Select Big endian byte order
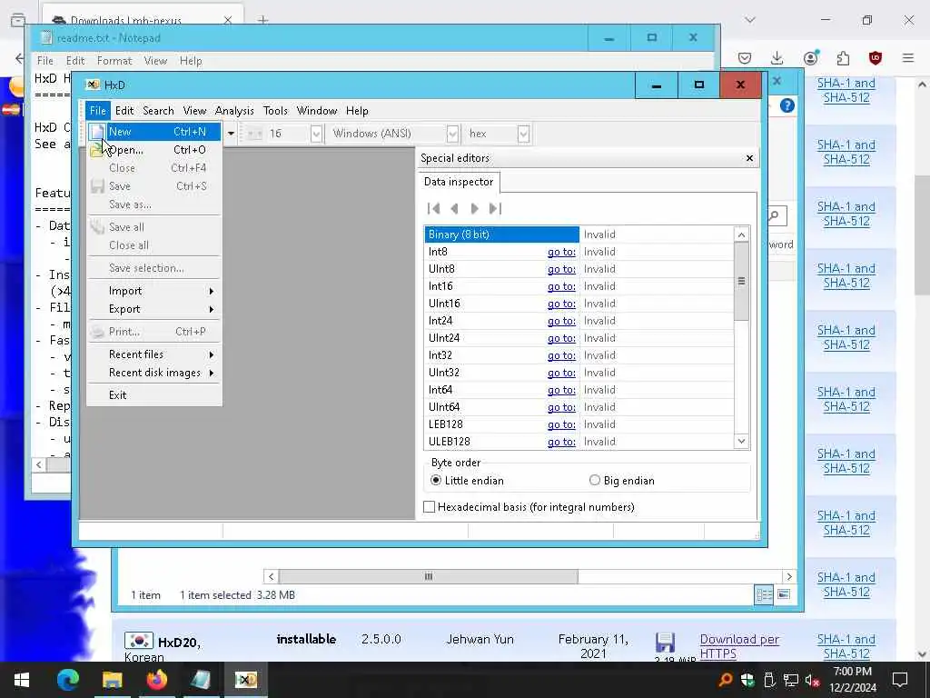Viewport: 930px width, 698px height. click(x=622, y=480)
